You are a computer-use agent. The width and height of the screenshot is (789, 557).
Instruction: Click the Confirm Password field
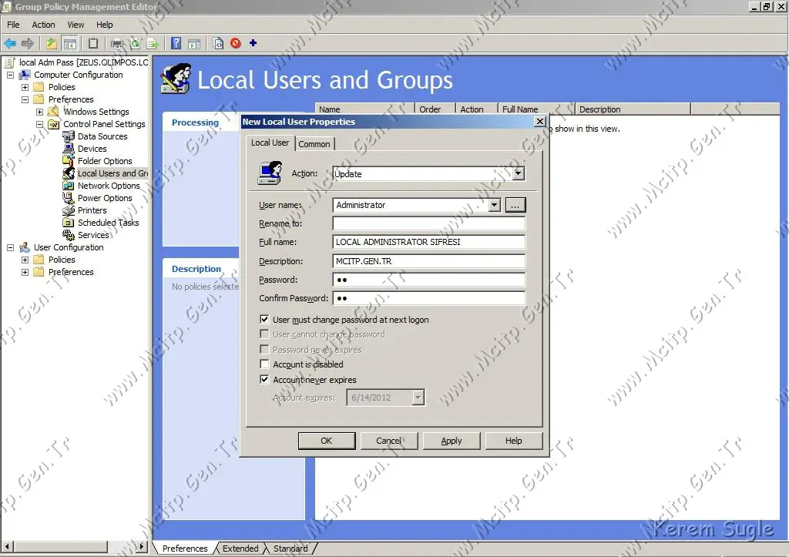click(x=428, y=298)
